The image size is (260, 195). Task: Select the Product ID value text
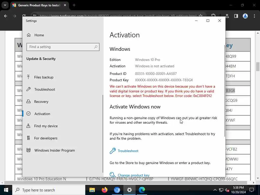coord(156,74)
